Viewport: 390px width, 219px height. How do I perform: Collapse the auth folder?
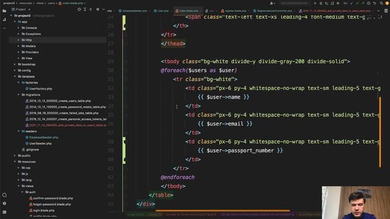[22, 192]
